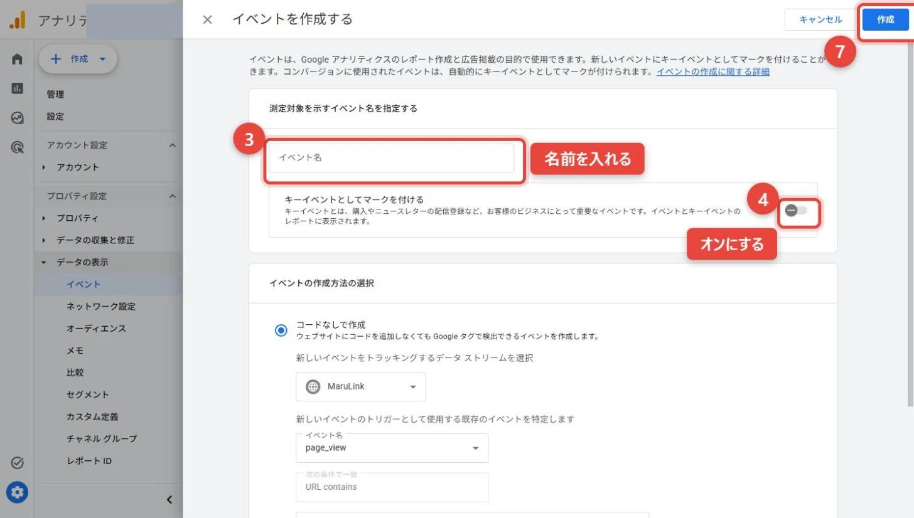Collapse the プロパティ設定 section
The width and height of the screenshot is (914, 518).
coord(172,196)
